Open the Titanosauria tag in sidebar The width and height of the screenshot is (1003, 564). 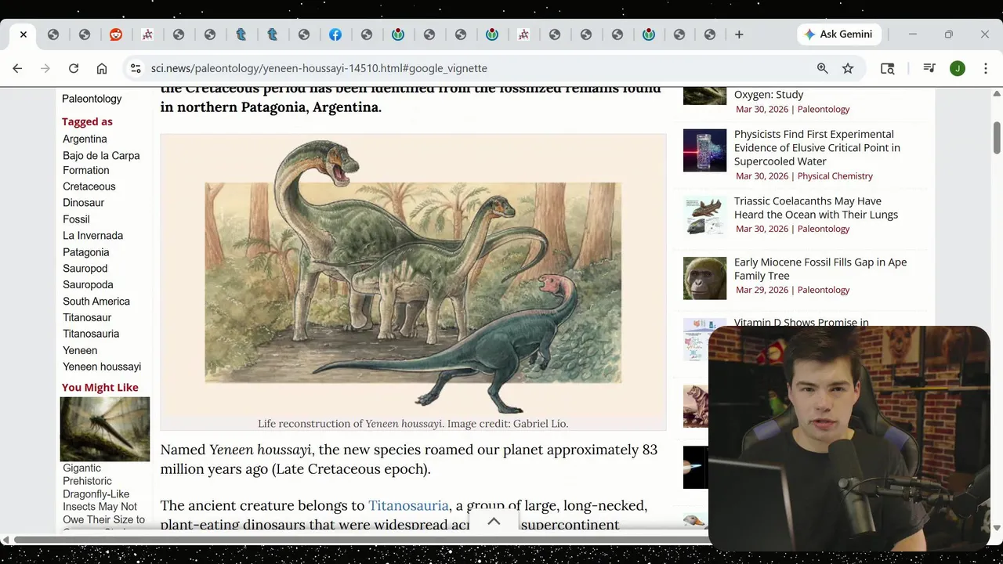point(91,334)
